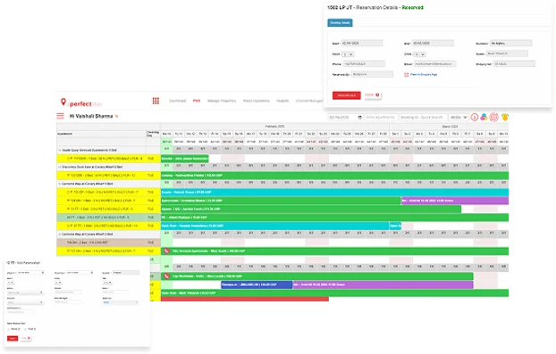Click the red external-link icon beside View in Enquiry App
Image resolution: width=556 pixels, height=354 pixels.
coord(407,75)
